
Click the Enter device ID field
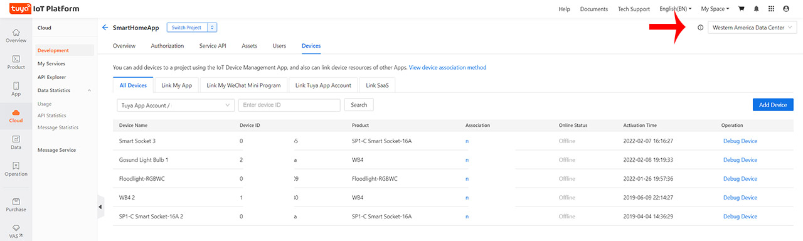289,105
